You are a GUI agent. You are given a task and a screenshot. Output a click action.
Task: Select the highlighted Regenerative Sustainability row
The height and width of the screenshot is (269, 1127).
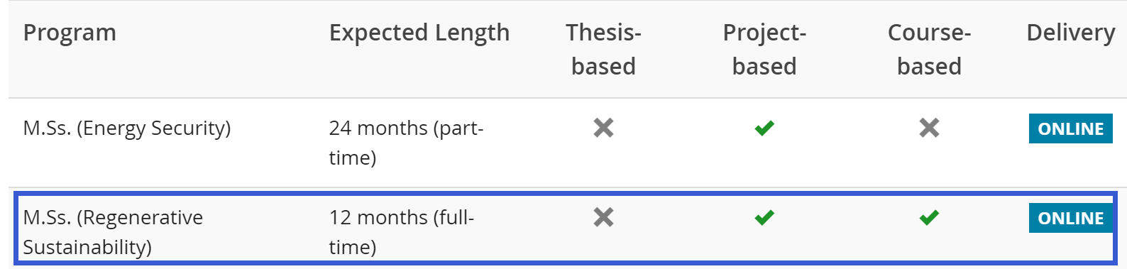pos(566,228)
